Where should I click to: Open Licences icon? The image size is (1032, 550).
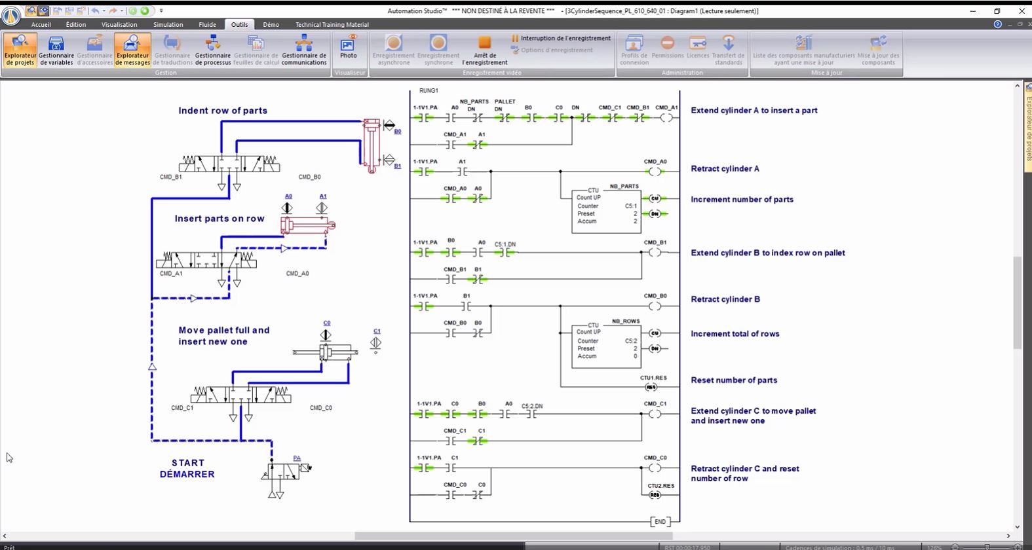(698, 47)
